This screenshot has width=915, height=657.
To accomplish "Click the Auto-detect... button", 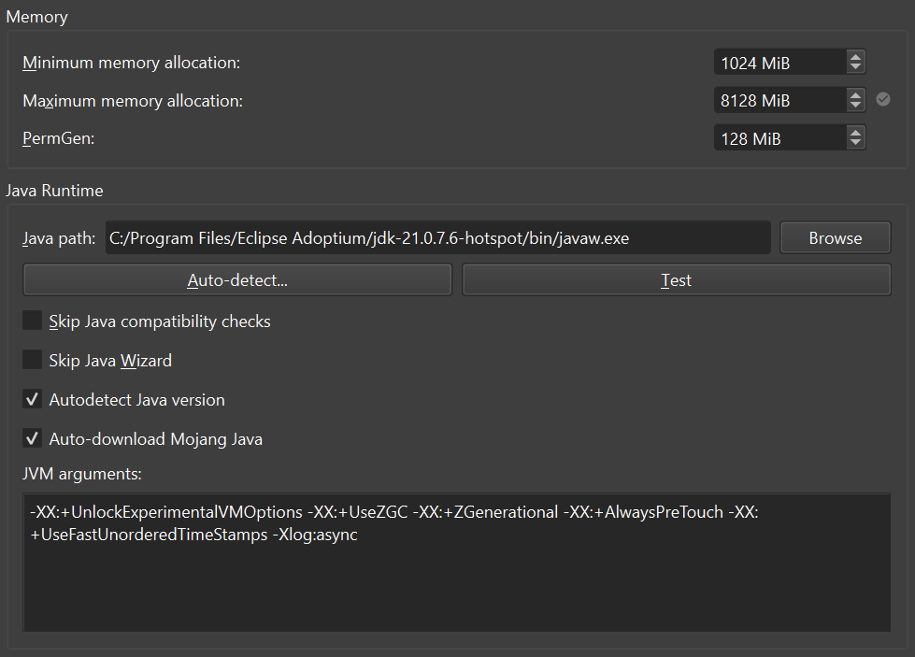I will tap(236, 280).
